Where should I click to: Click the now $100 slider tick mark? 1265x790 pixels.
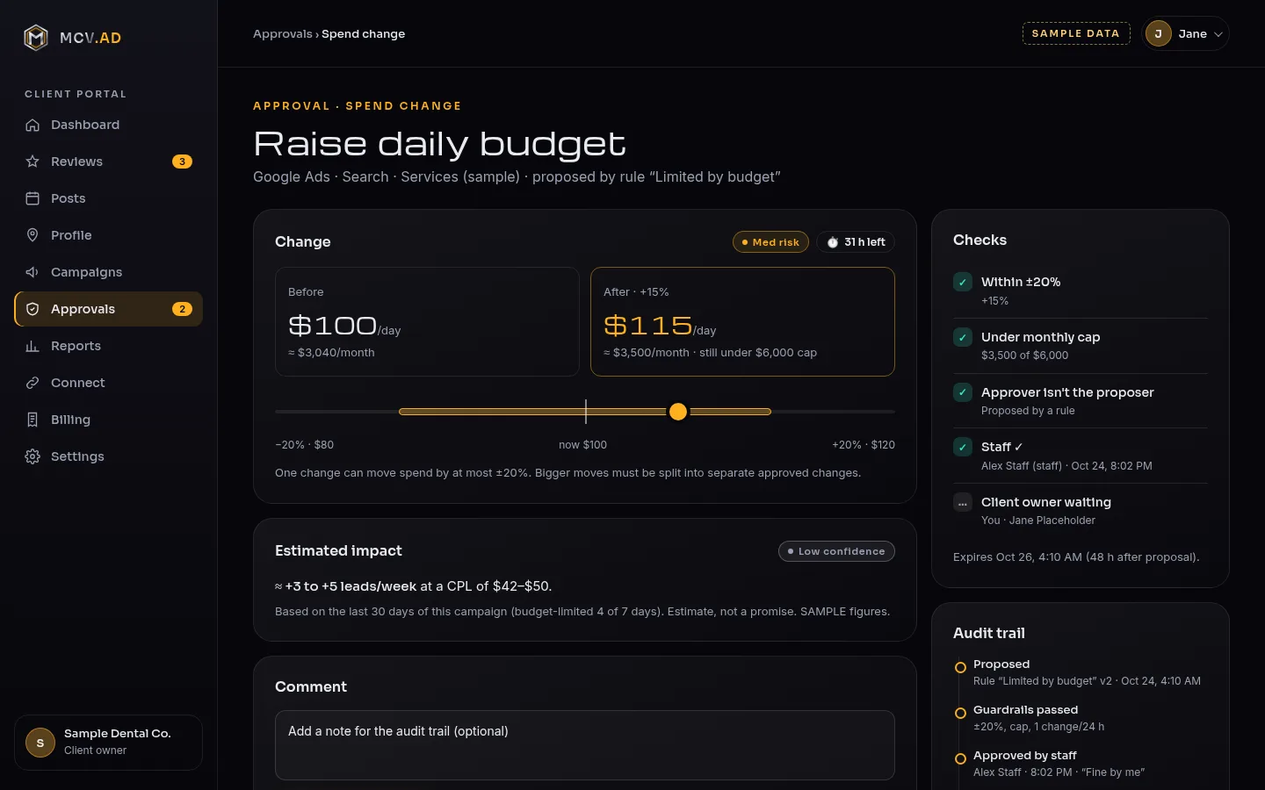click(x=586, y=412)
